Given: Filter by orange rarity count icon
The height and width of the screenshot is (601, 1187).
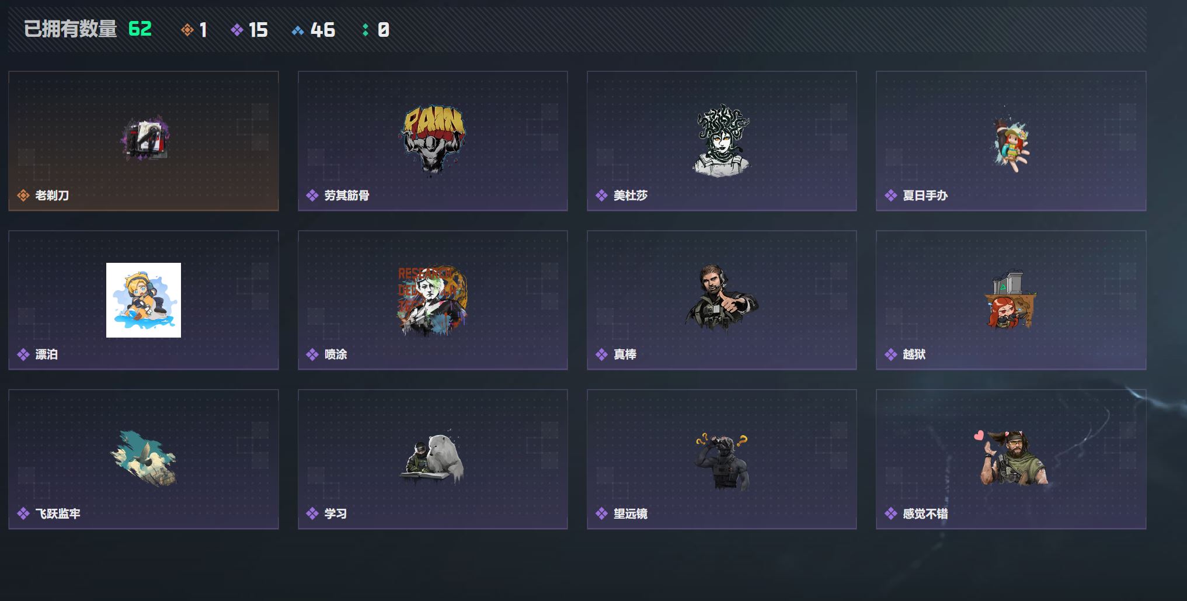Looking at the screenshot, I should tap(187, 30).
